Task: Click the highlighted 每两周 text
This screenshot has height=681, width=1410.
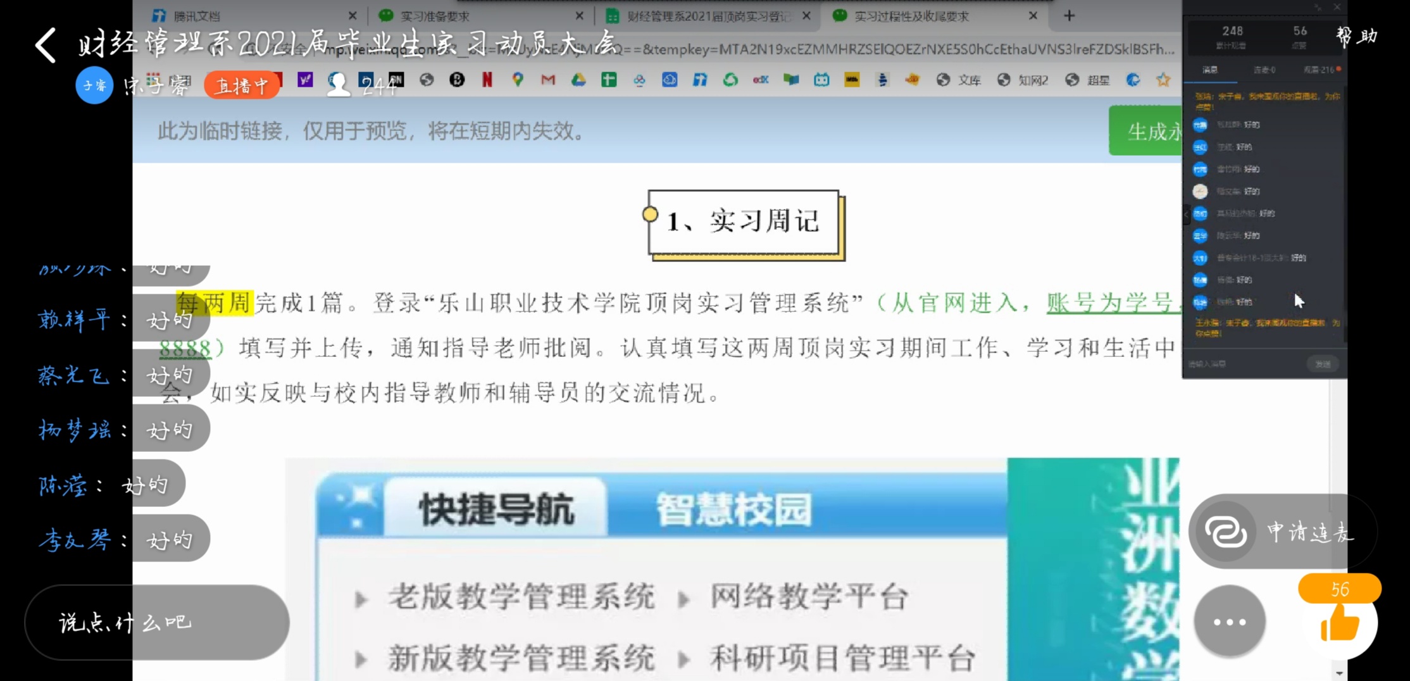Action: [x=215, y=303]
